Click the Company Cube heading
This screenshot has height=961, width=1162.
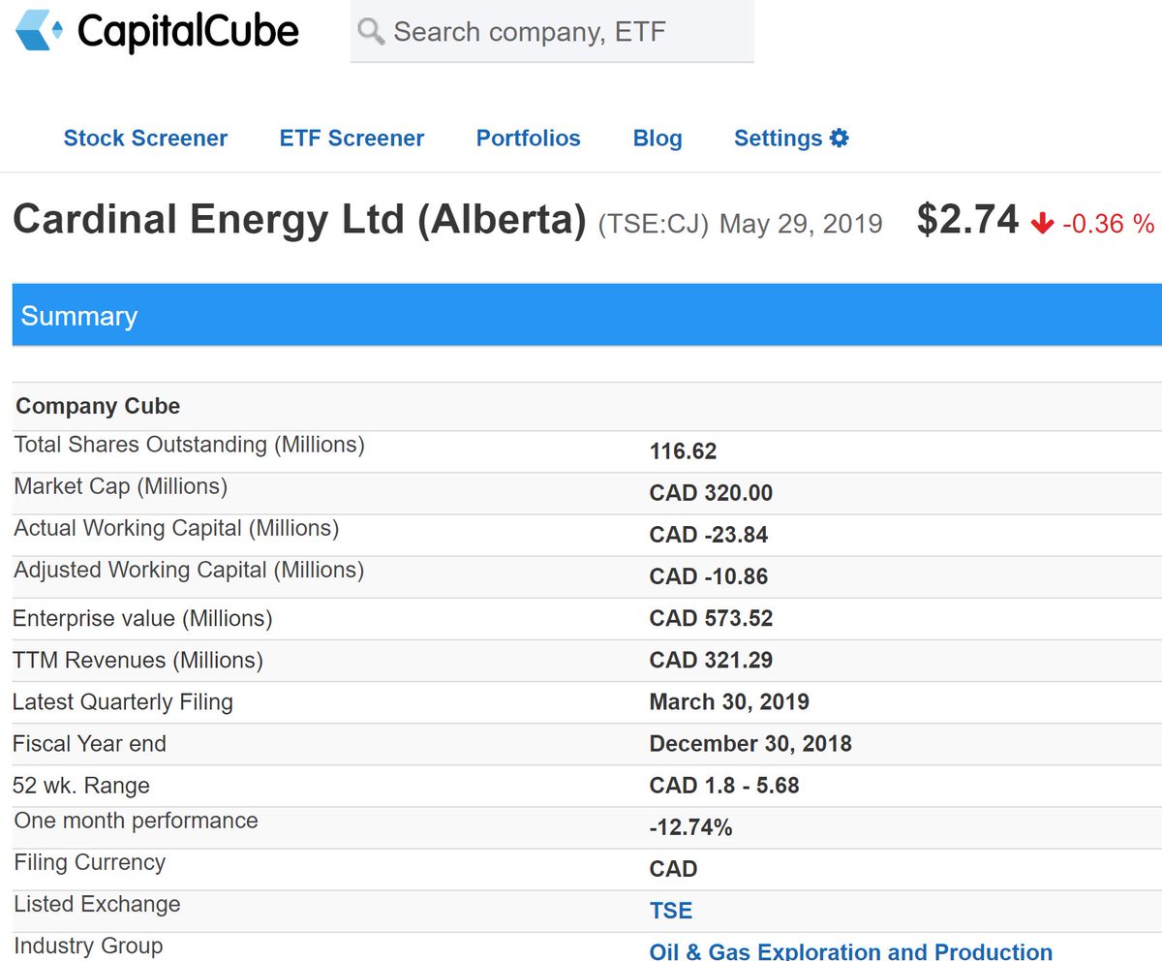[x=98, y=406]
